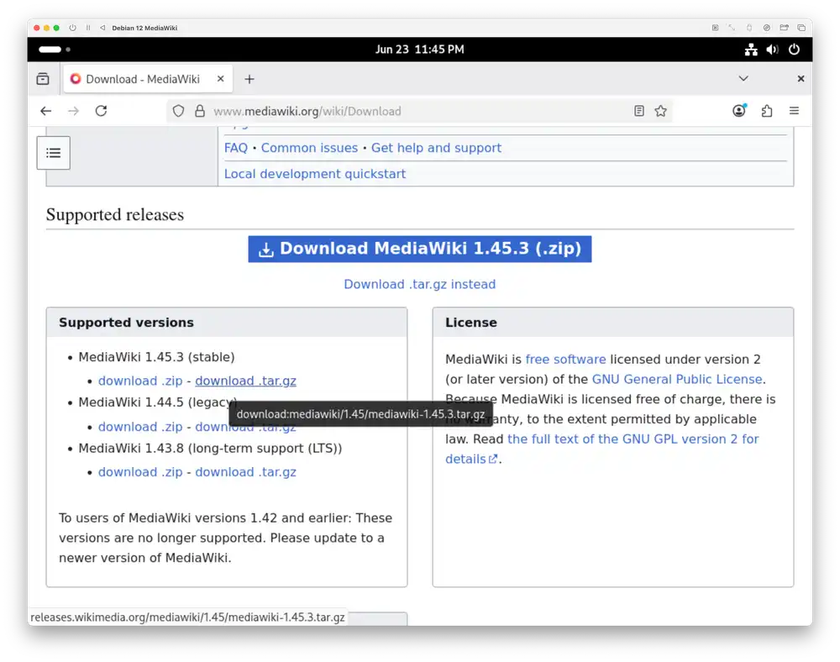Image resolution: width=840 pixels, height=662 pixels.
Task: Reload the current page
Action: click(x=102, y=111)
